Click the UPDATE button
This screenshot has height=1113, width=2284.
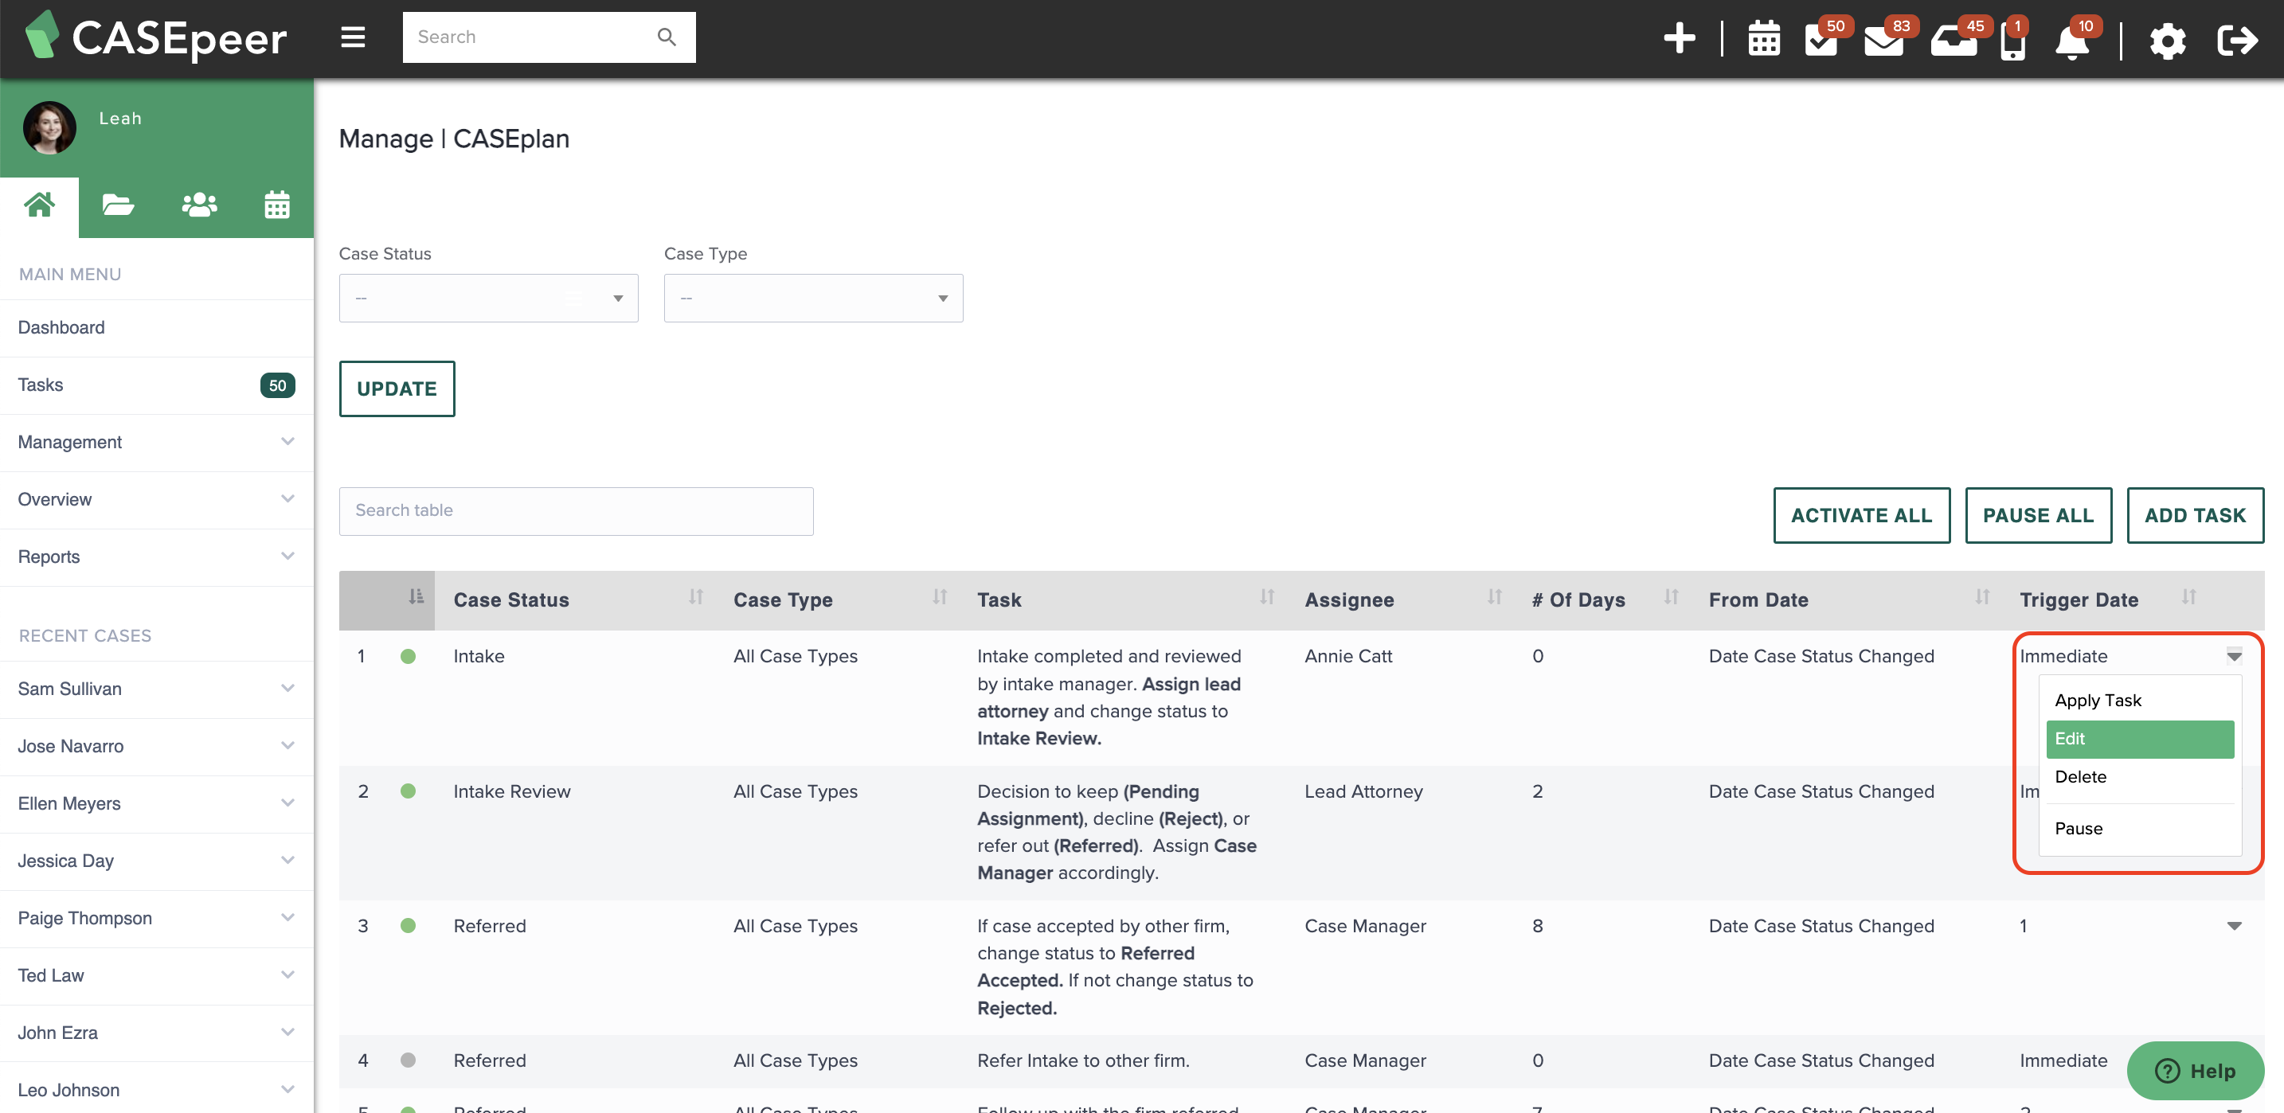(x=397, y=389)
